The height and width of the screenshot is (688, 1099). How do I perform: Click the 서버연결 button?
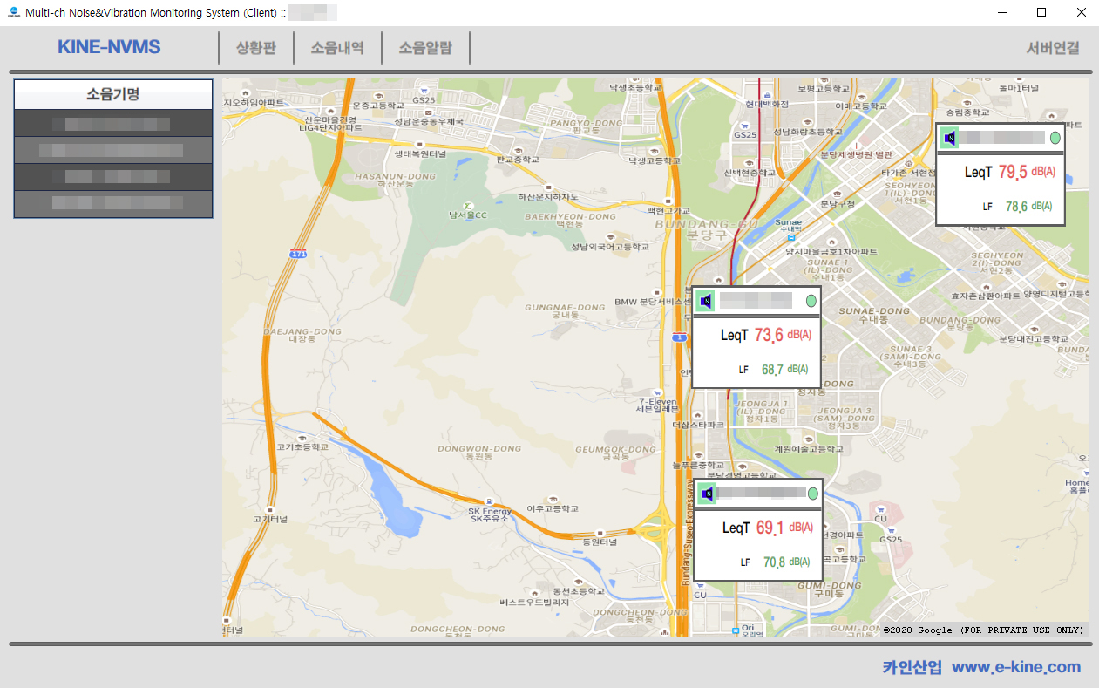coord(1053,48)
